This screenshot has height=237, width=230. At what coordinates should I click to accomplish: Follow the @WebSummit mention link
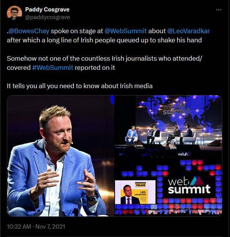[x=126, y=31]
